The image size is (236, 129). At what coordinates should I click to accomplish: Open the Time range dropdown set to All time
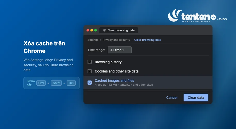(x=120, y=50)
